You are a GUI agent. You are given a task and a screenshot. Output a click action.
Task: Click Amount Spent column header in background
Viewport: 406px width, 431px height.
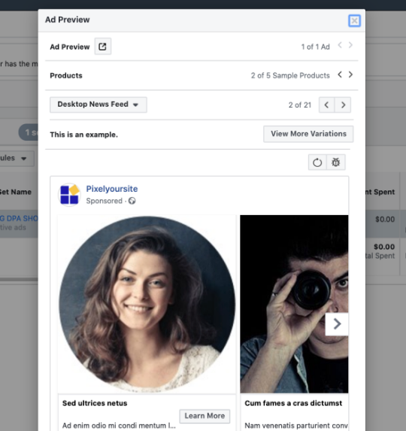(380, 192)
